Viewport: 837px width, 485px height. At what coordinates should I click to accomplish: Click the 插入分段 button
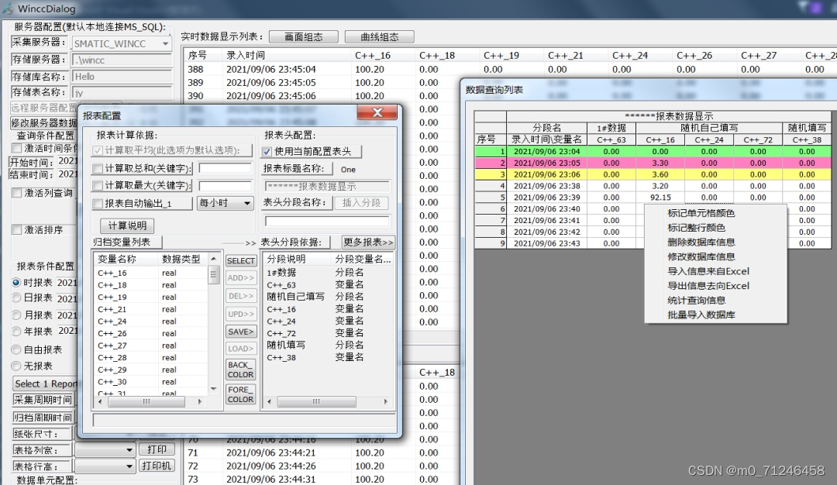pos(361,203)
